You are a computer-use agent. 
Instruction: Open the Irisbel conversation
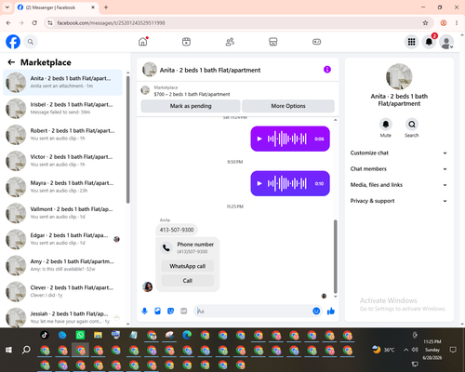(x=62, y=108)
